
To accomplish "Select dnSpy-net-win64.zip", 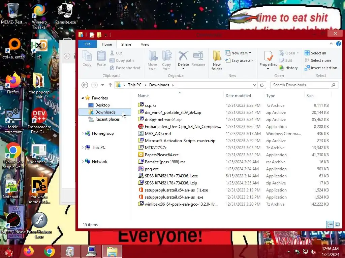I will click(x=163, y=120).
